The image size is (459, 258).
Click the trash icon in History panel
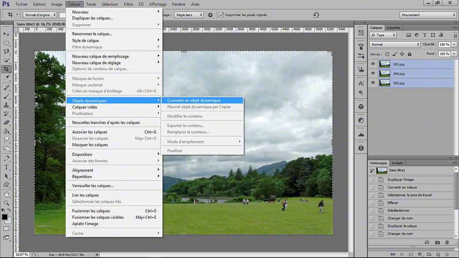447,243
